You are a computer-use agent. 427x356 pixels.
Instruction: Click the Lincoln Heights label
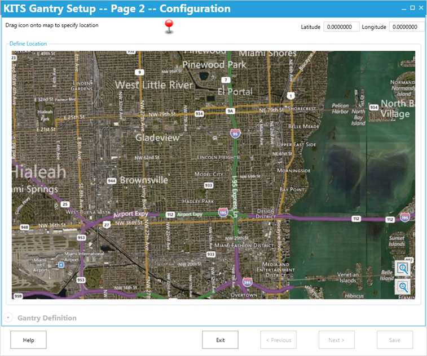click(x=218, y=157)
